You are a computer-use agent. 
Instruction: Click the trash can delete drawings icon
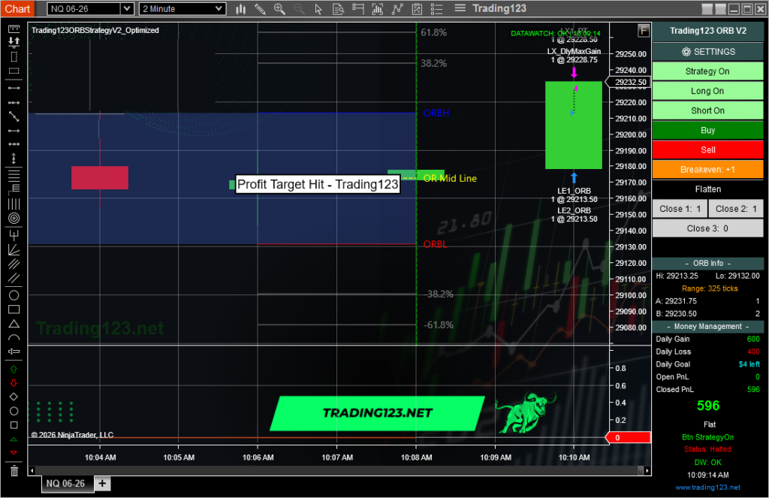click(x=14, y=470)
